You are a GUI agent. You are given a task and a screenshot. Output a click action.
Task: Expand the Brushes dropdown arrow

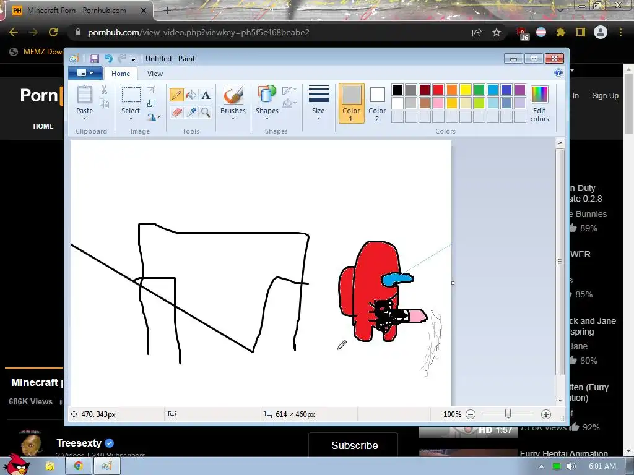233,118
